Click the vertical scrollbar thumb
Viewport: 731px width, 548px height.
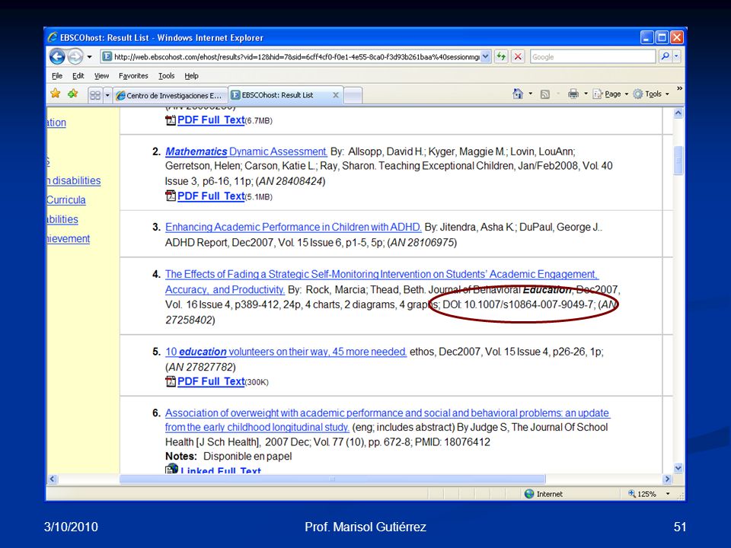(x=678, y=161)
